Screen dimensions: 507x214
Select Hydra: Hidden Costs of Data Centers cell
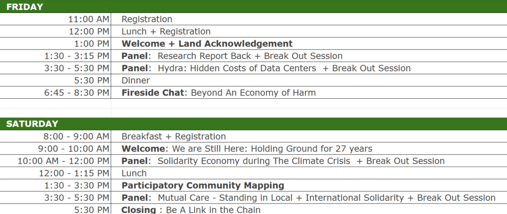coord(309,68)
